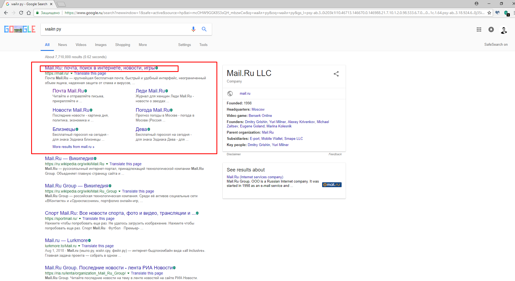Open the More search categories menu
Screen dimensions: 515x281
(x=143, y=45)
